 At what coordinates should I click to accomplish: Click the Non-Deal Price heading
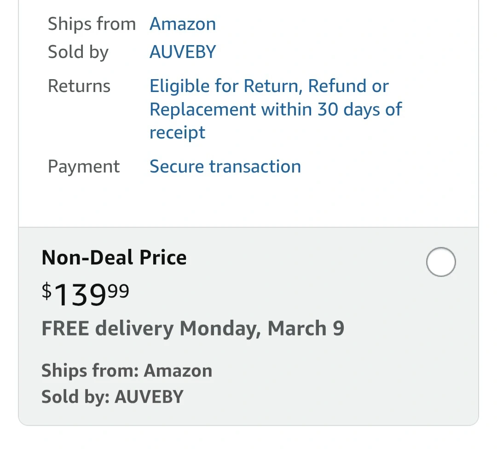coord(114,258)
